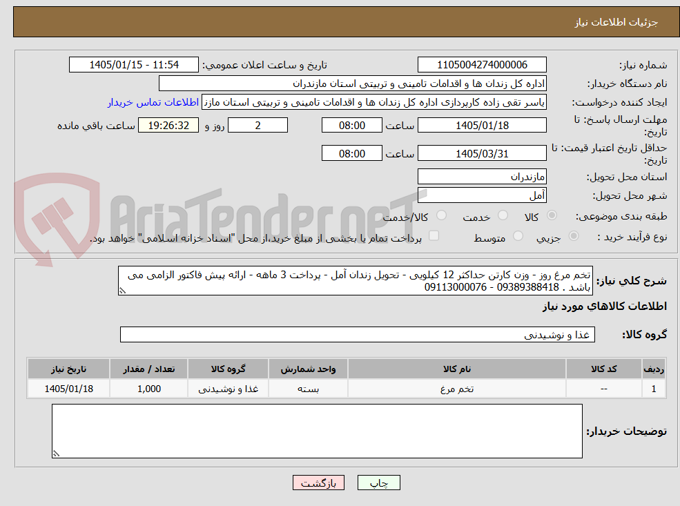Image resolution: width=680 pixels, height=506 pixels.
Task: Click the announcement date field 1405/01/15 - 11:54
Action: (x=133, y=65)
